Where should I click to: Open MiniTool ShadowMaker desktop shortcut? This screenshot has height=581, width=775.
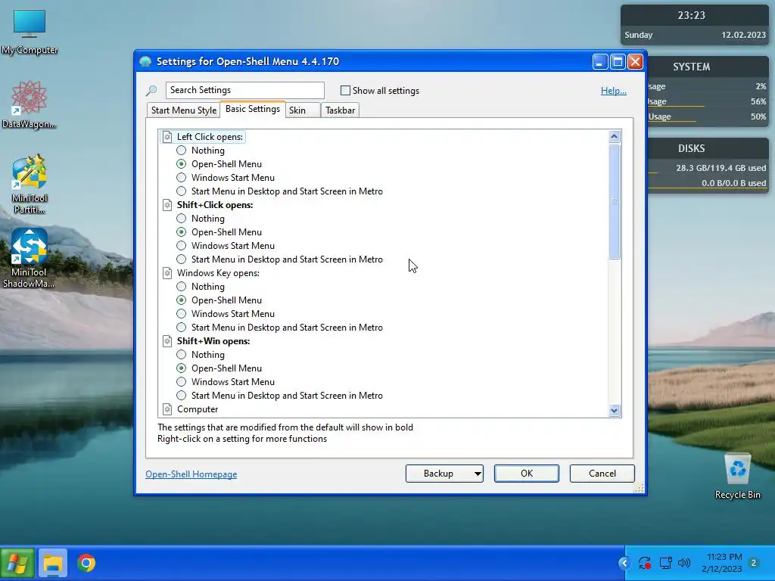pos(29,259)
